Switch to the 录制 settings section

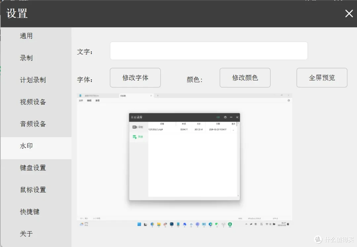[26, 58]
